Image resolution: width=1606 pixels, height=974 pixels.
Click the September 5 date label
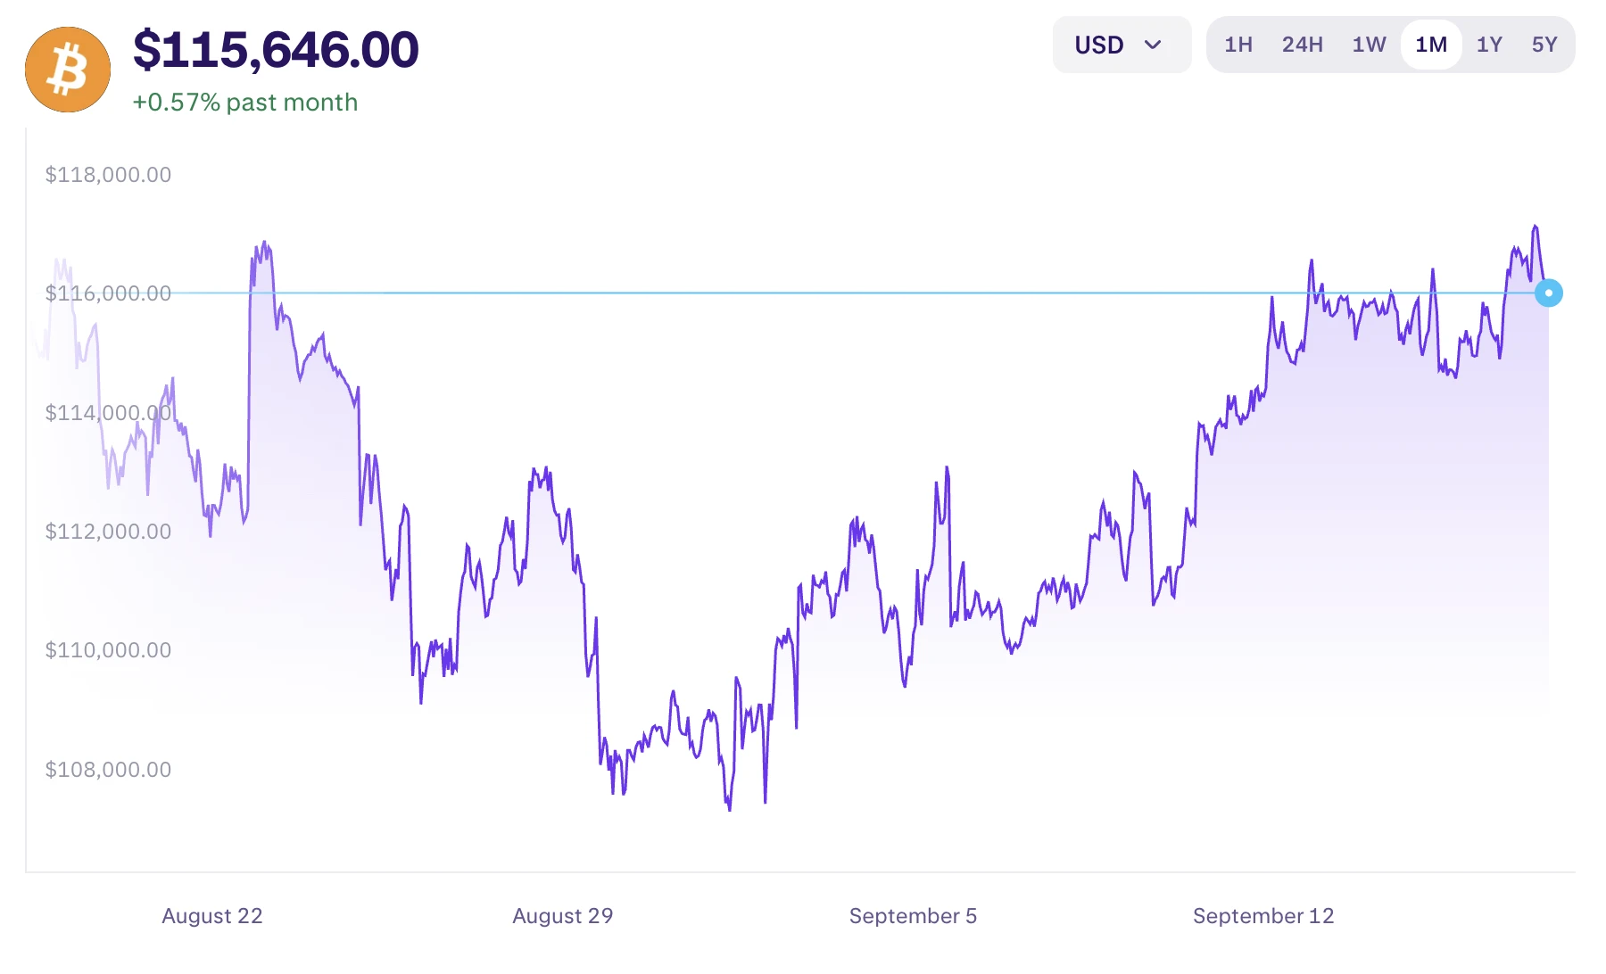tap(913, 916)
